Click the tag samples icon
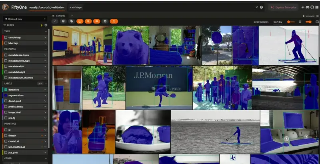 tap(72, 21)
